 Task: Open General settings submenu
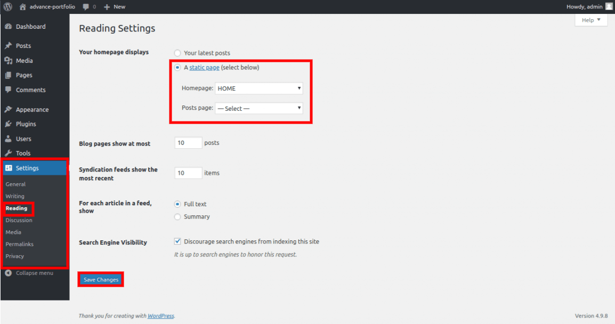[15, 184]
